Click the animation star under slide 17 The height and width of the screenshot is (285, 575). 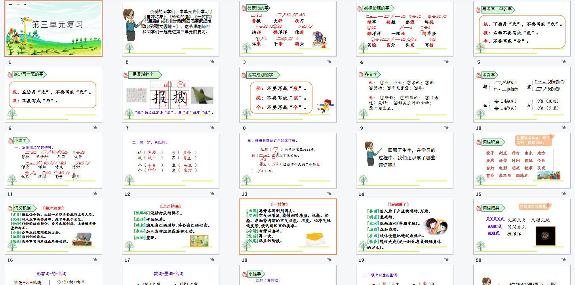(x=212, y=260)
